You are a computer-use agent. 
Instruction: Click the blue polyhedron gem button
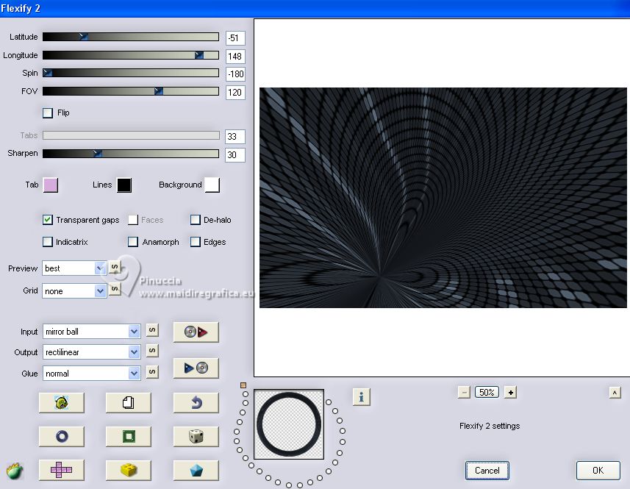tap(196, 470)
